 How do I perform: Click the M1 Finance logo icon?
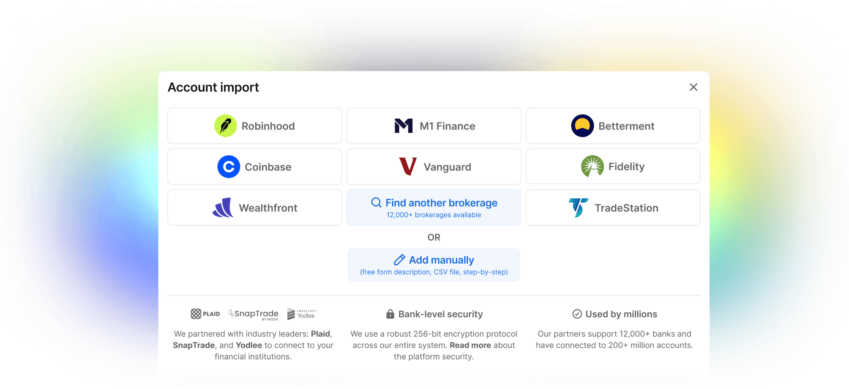pos(403,126)
